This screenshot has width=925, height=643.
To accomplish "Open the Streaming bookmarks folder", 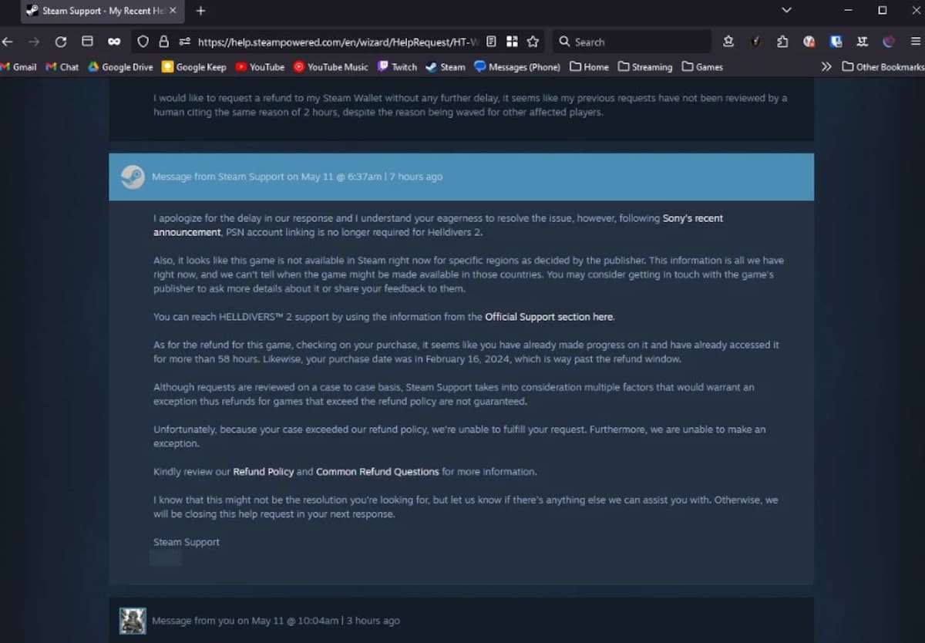I will tap(645, 67).
